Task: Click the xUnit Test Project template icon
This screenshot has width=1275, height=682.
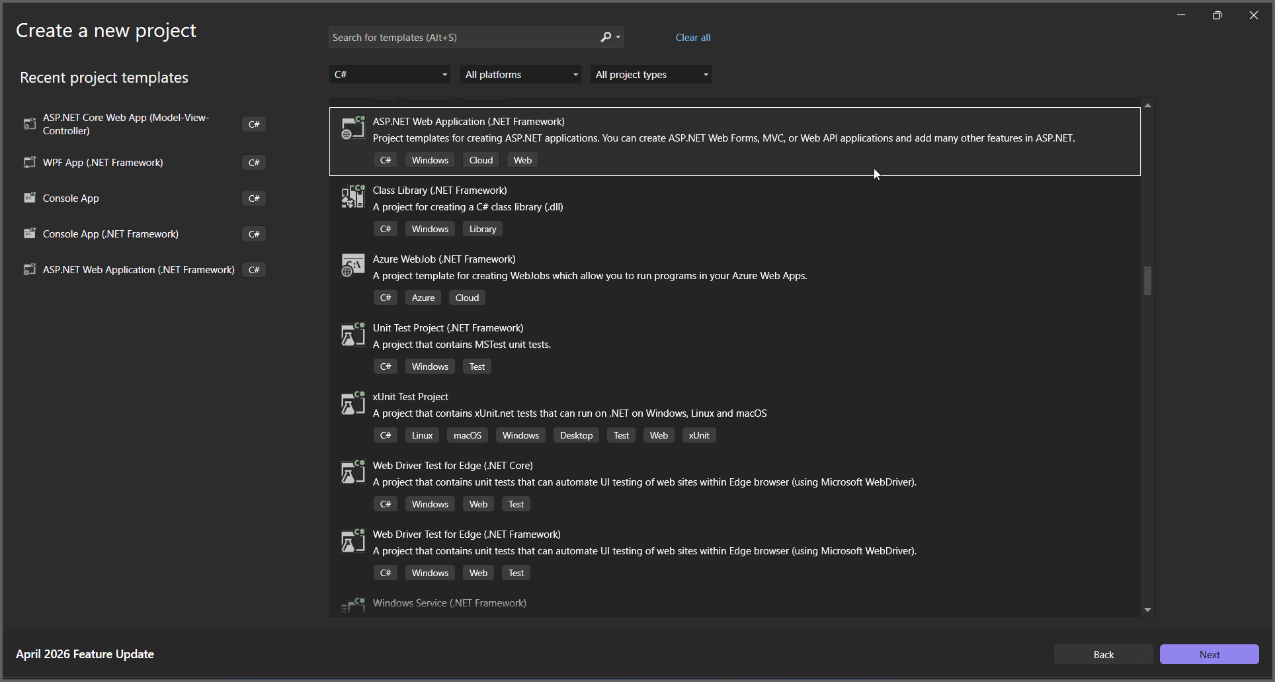Action: 352,402
